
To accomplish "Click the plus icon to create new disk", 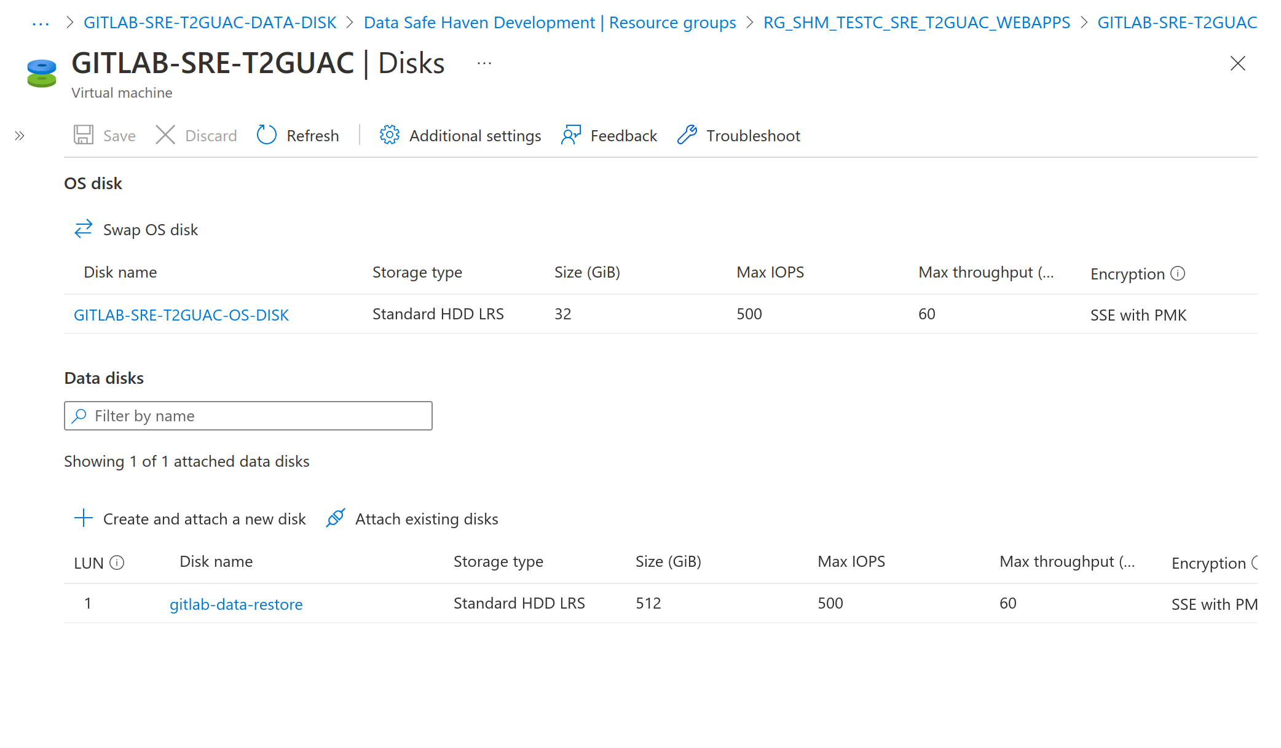I will [84, 518].
